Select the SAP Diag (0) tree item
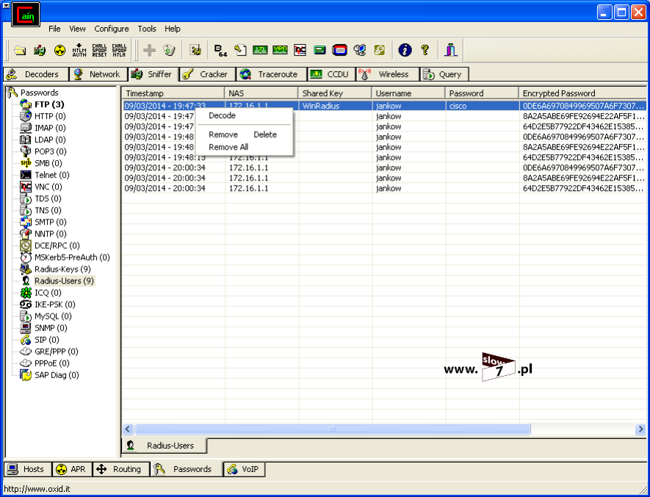The image size is (650, 497). 57,375
